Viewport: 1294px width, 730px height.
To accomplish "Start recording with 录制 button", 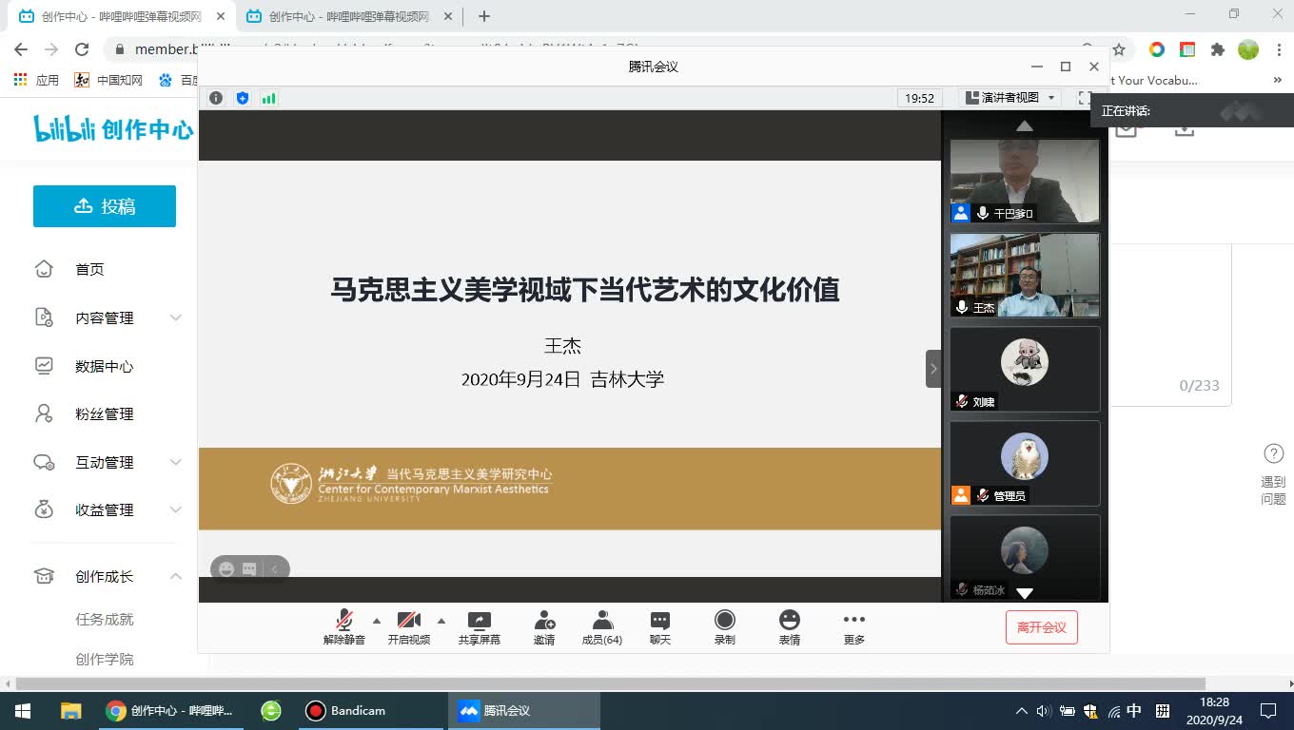I will point(725,627).
